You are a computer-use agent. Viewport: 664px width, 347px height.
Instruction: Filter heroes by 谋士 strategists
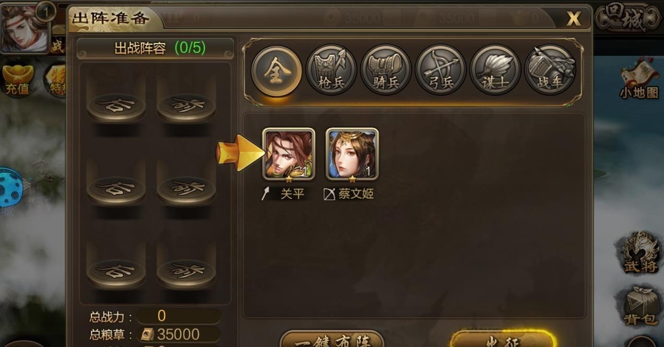(495, 70)
